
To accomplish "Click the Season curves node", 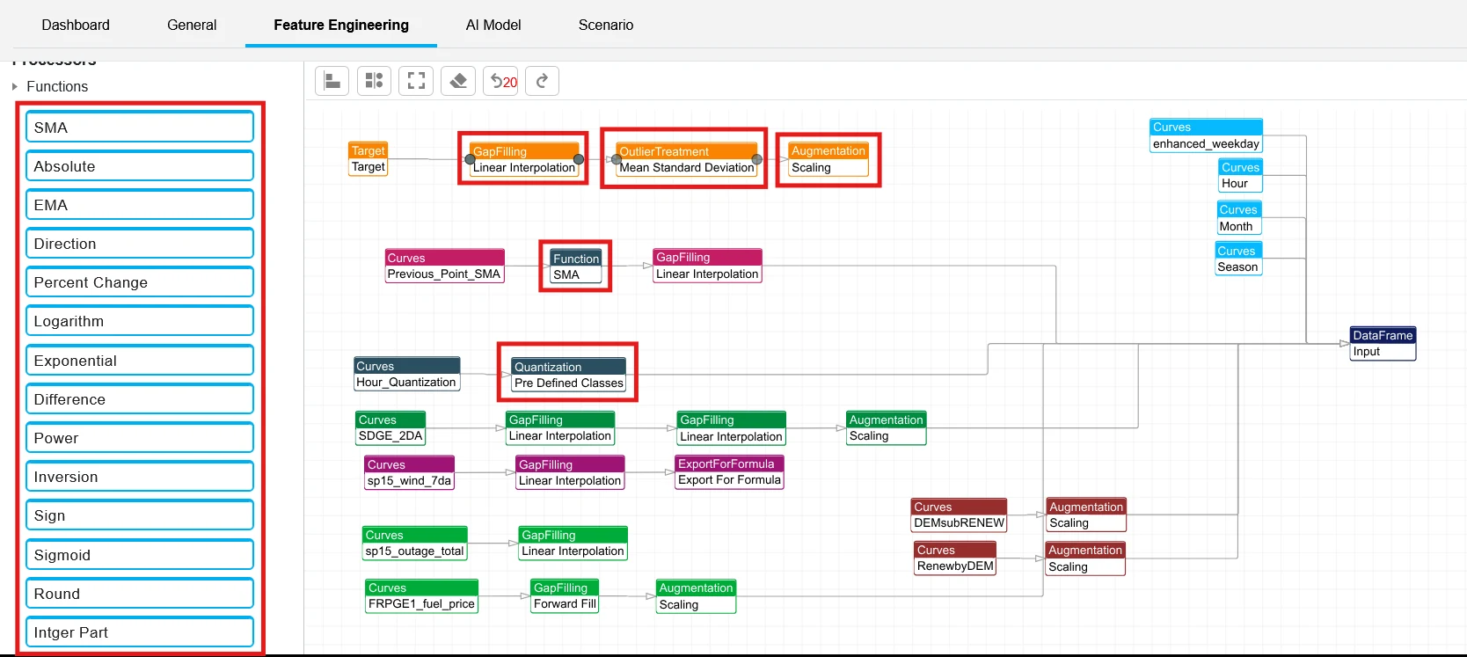I will (1238, 259).
